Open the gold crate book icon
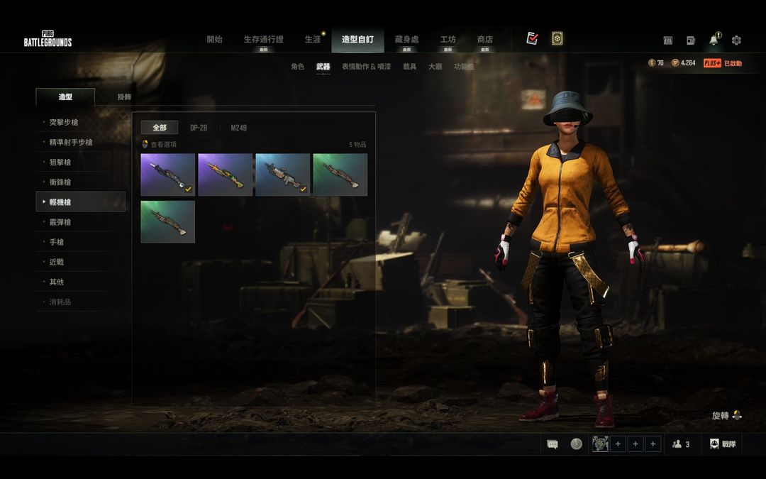The width and height of the screenshot is (766, 479). 557,38
